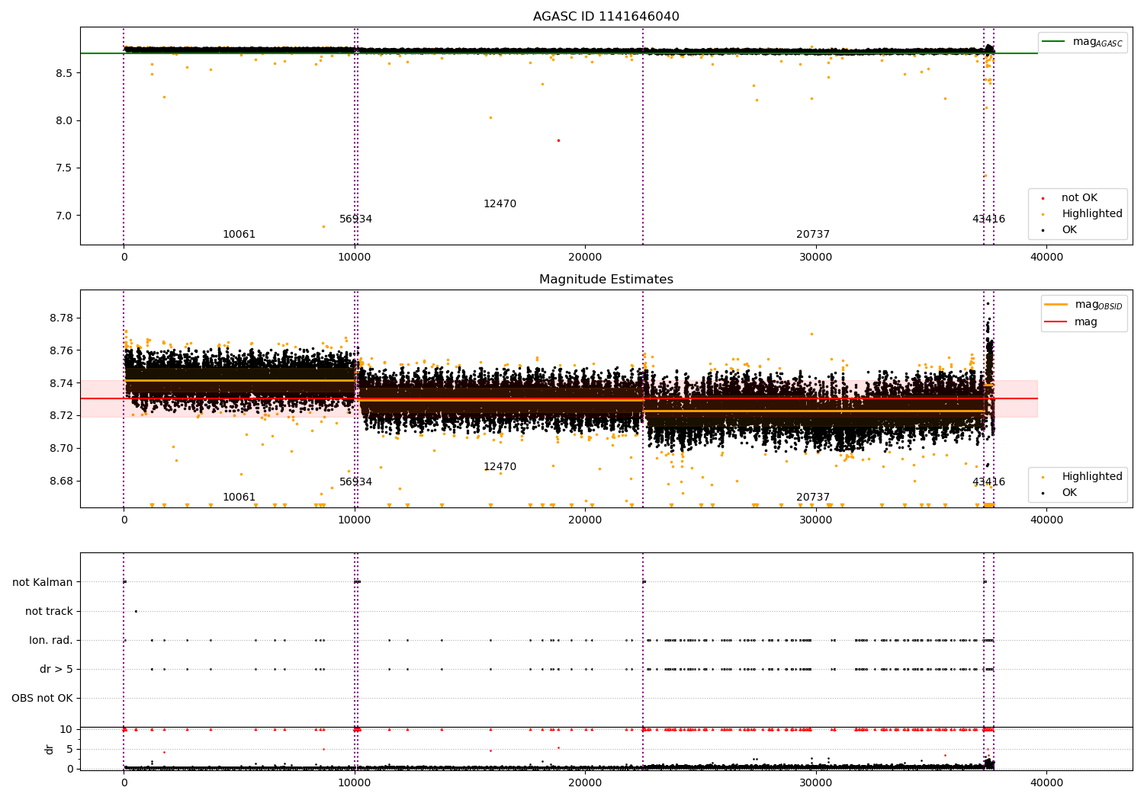The height and width of the screenshot is (800, 1144).
Task: Click OBSID label 12470 in Magnitude Estimates panel
Action: 500,467
